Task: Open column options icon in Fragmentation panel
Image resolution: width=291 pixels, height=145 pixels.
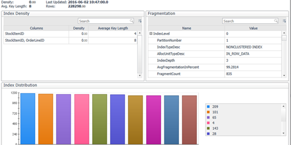Action: (284, 21)
